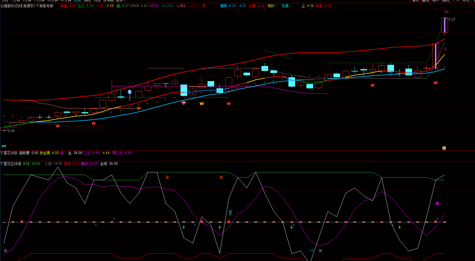
Task: Click the blue ball marker on the candlestick
Action: point(130,92)
